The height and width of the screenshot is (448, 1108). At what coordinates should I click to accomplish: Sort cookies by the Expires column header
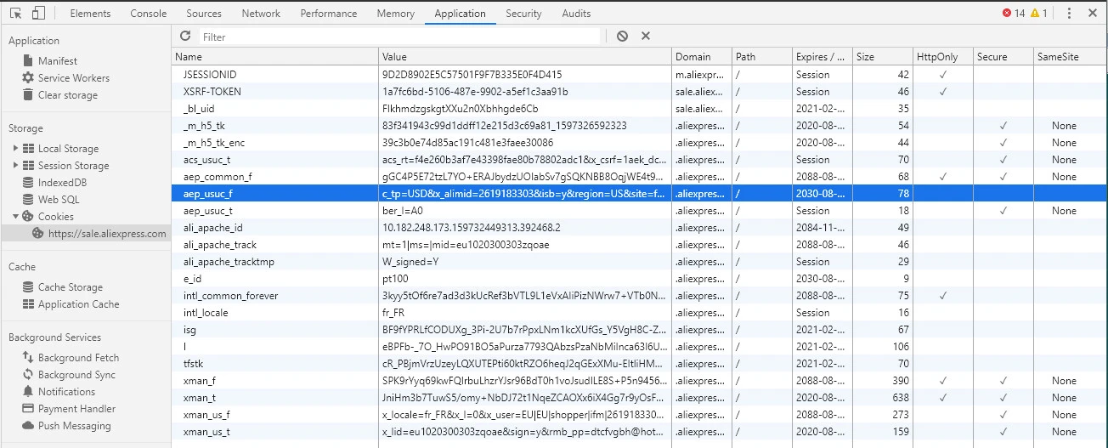823,57
